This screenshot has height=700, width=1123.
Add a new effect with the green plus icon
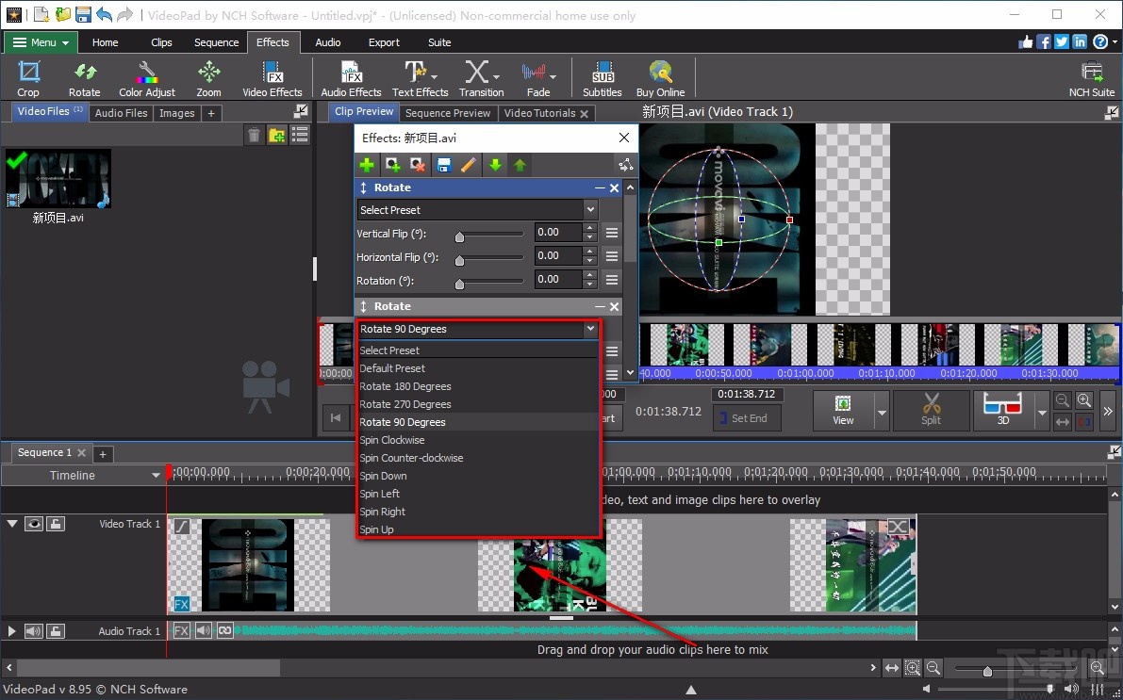pyautogui.click(x=367, y=164)
